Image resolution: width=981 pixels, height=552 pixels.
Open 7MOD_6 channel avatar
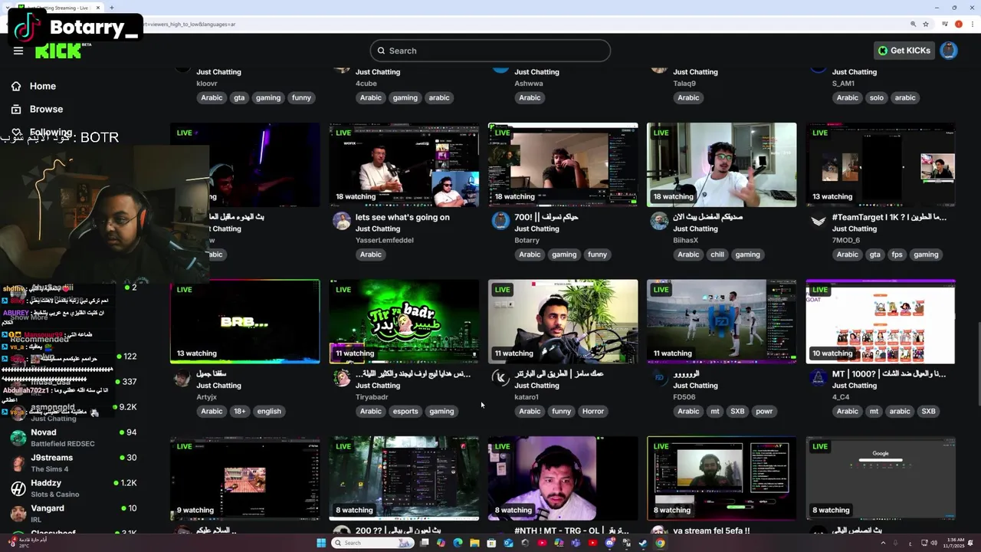coord(819,222)
